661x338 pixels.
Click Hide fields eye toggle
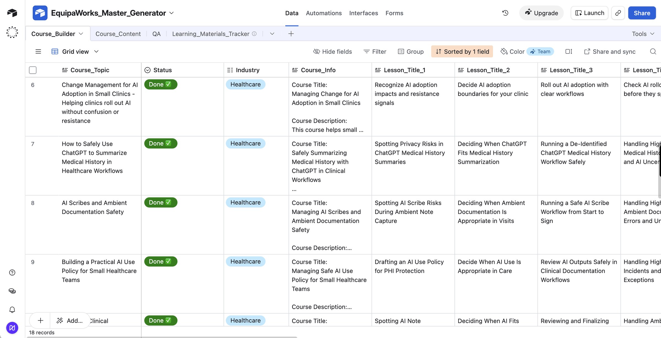click(x=333, y=52)
